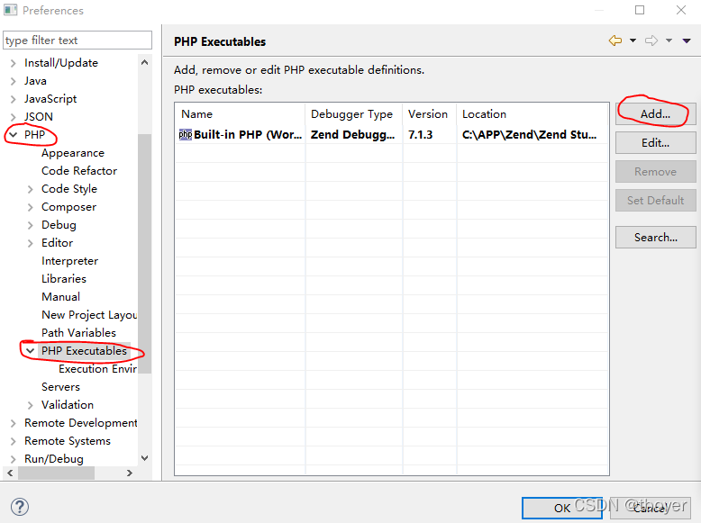The width and height of the screenshot is (701, 523).
Task: Open the forward history dropdown arrow
Action: pyautogui.click(x=669, y=41)
